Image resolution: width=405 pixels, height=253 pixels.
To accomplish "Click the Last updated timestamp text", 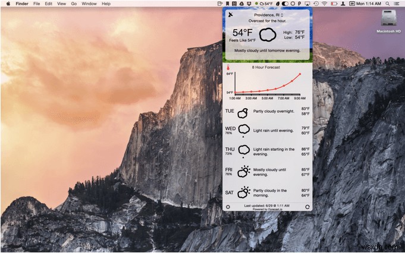I will click(266, 205).
